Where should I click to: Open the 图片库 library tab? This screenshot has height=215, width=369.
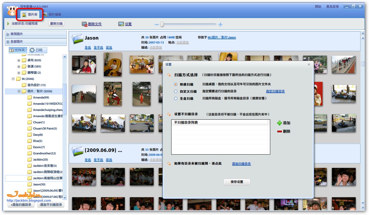pyautogui.click(x=30, y=14)
